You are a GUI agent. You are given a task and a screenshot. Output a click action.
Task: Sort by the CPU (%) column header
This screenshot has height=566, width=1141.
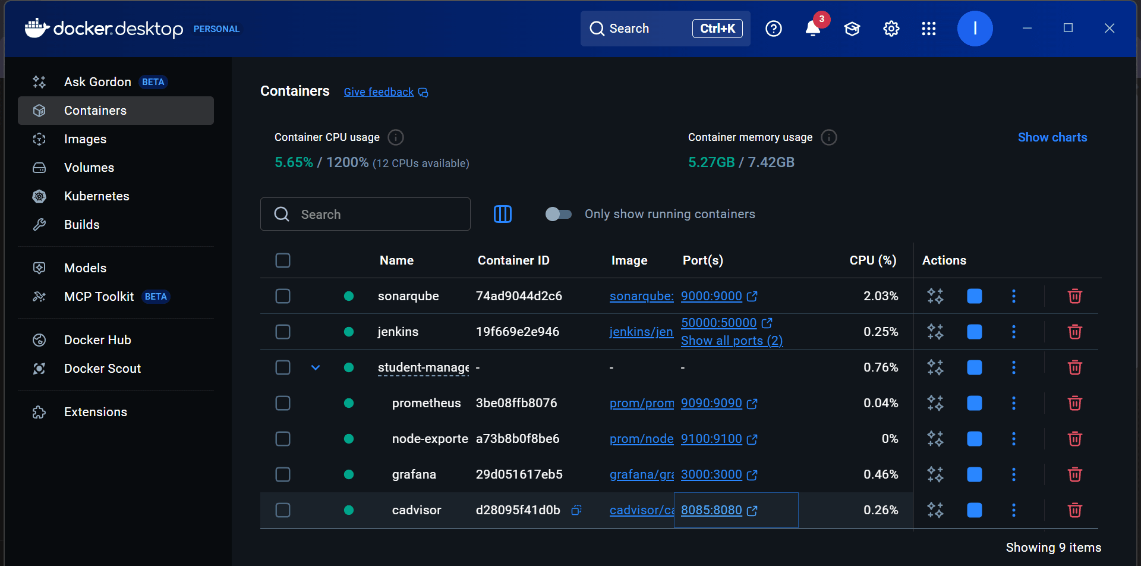(872, 260)
